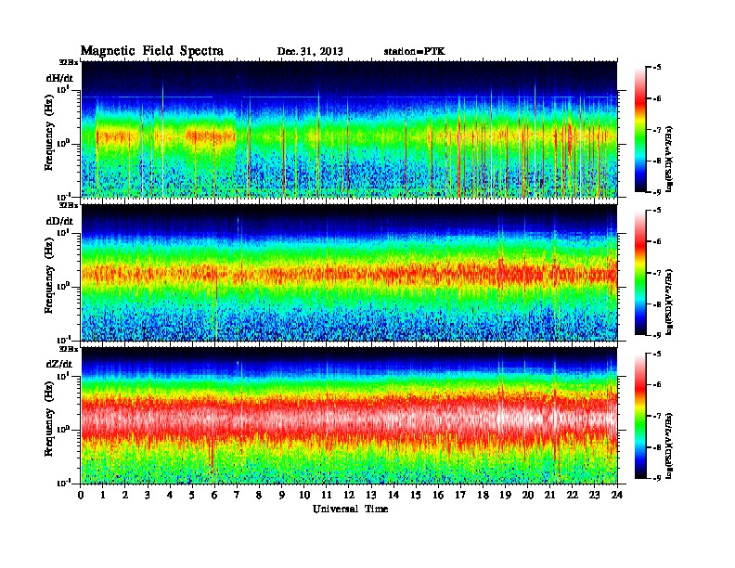Click the hour 14 tick label
This screenshot has width=735, height=568.
click(393, 495)
